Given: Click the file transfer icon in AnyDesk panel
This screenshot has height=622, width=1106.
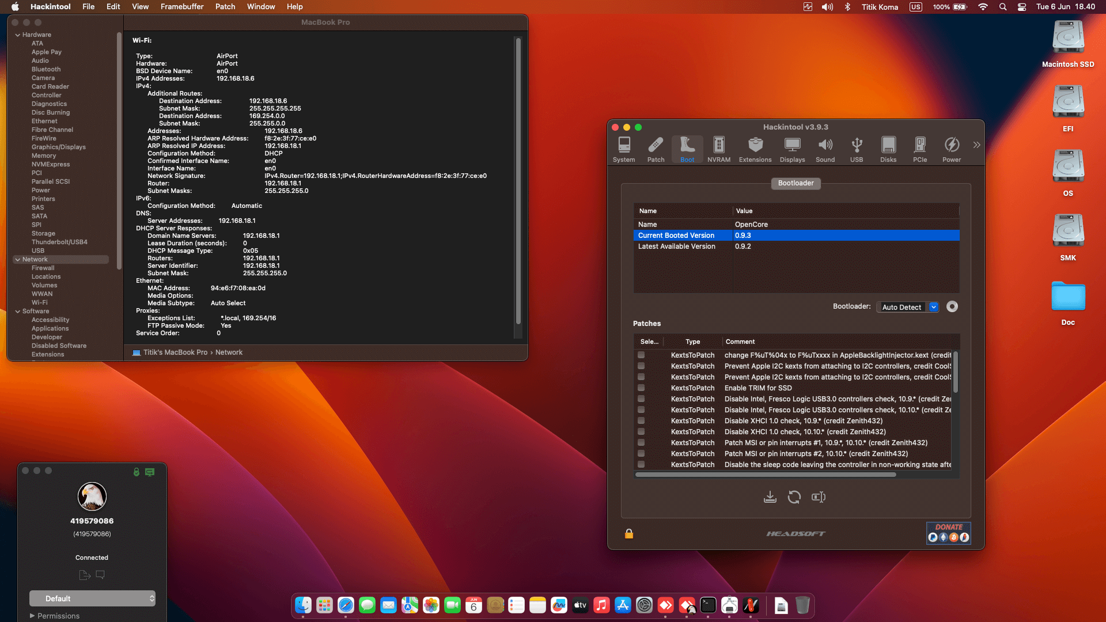Looking at the screenshot, I should [x=84, y=575].
